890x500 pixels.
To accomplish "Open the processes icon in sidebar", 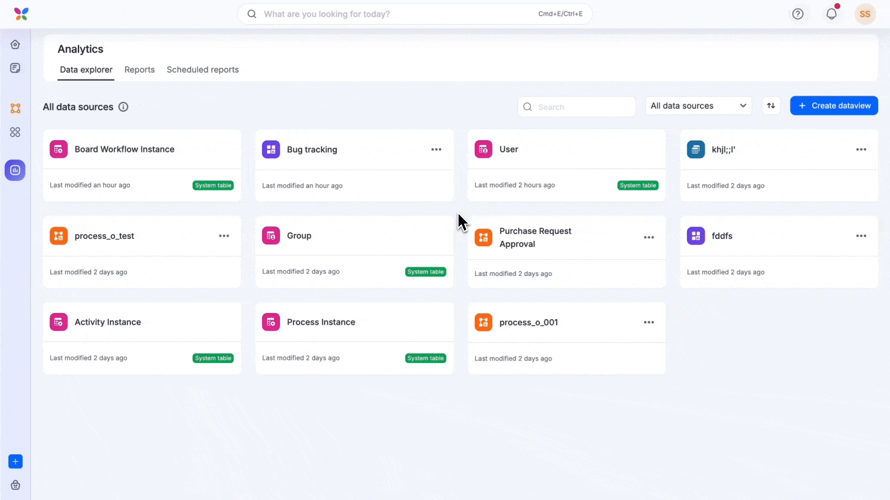I will (15, 108).
